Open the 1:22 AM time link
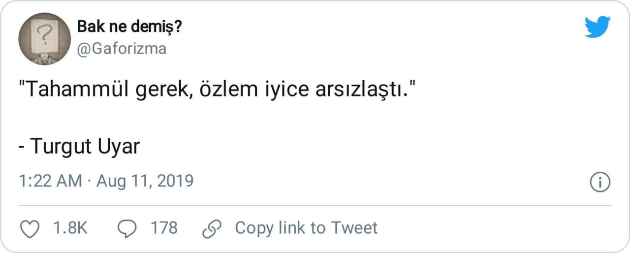Screen dimensions: 630x253 click(x=50, y=181)
